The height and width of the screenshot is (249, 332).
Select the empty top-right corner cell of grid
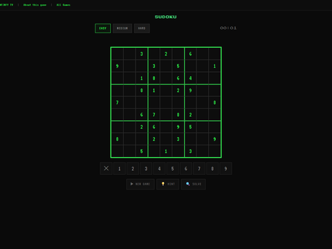[x=214, y=54]
